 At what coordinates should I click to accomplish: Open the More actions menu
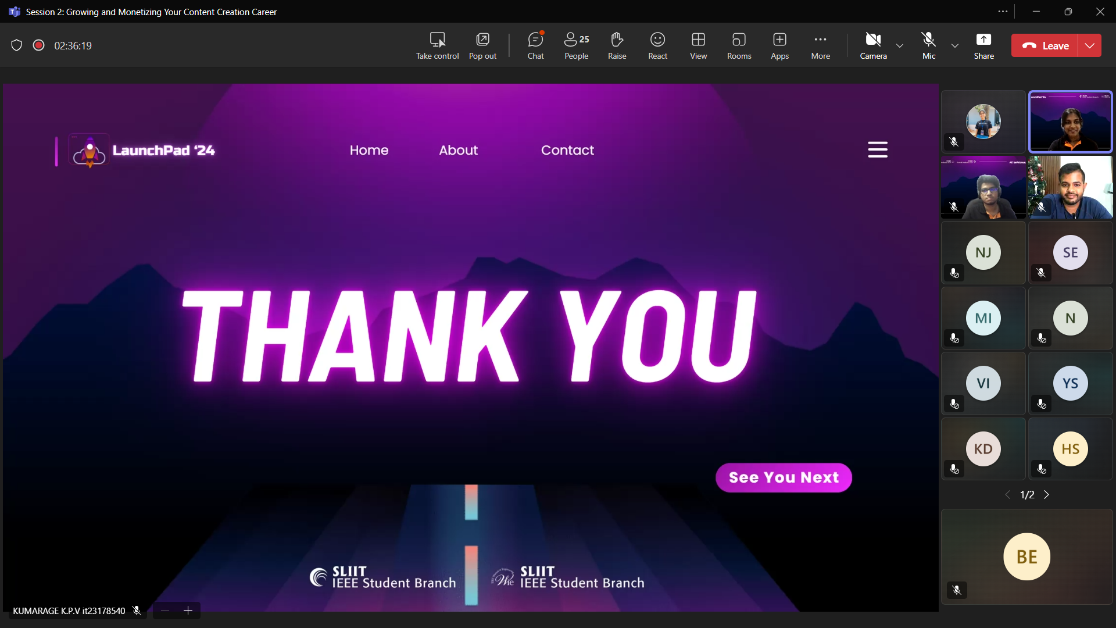[x=820, y=45]
